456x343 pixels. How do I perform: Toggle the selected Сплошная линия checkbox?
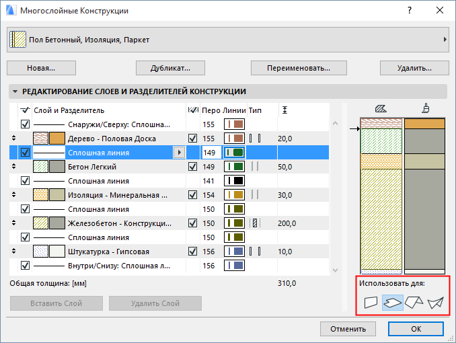pyautogui.click(x=26, y=153)
